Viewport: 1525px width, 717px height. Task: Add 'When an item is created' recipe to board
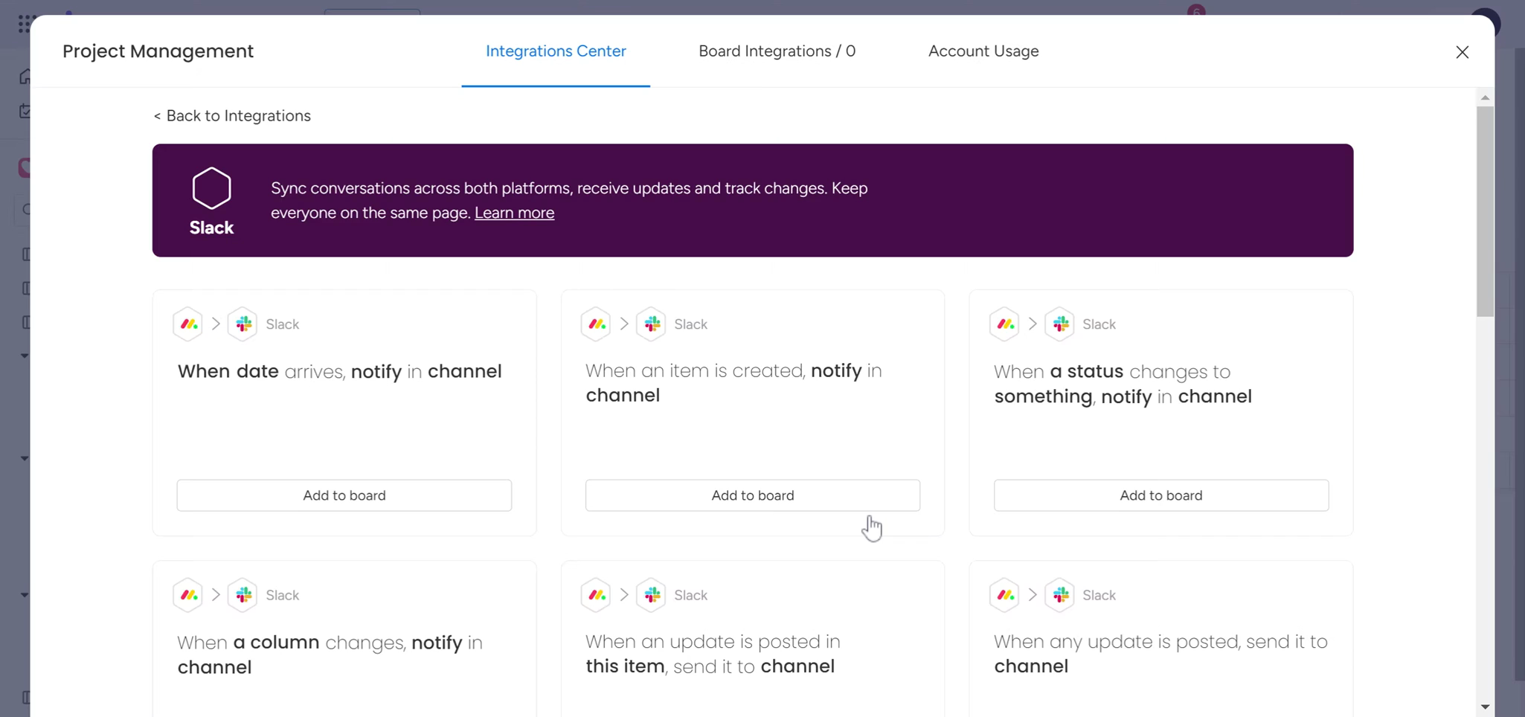click(753, 495)
